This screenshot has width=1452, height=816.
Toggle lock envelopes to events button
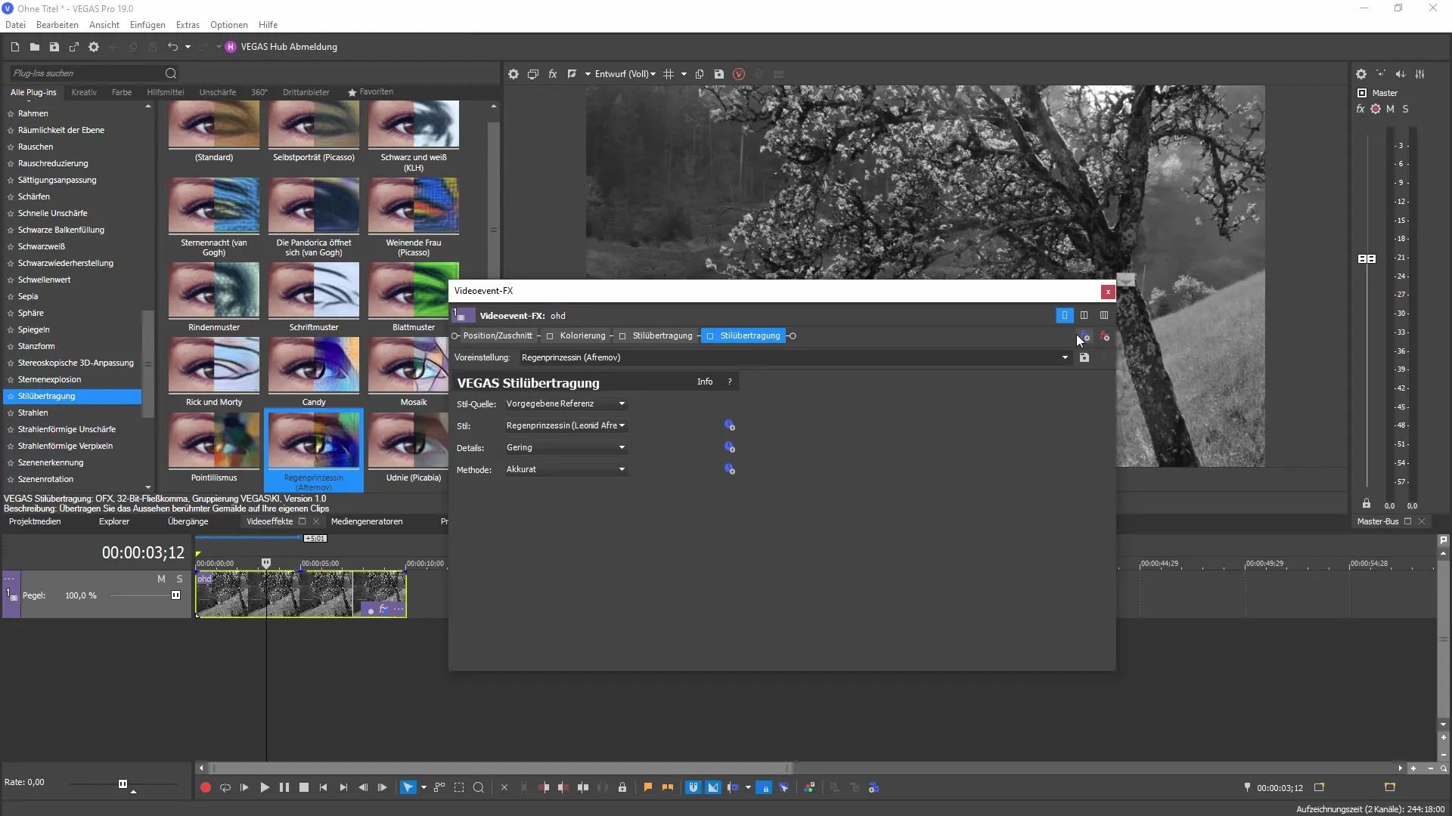pyautogui.click(x=765, y=787)
